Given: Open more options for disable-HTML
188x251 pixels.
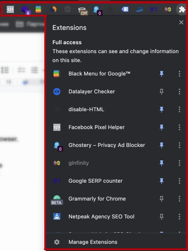Looking at the screenshot, I should tap(179, 109).
